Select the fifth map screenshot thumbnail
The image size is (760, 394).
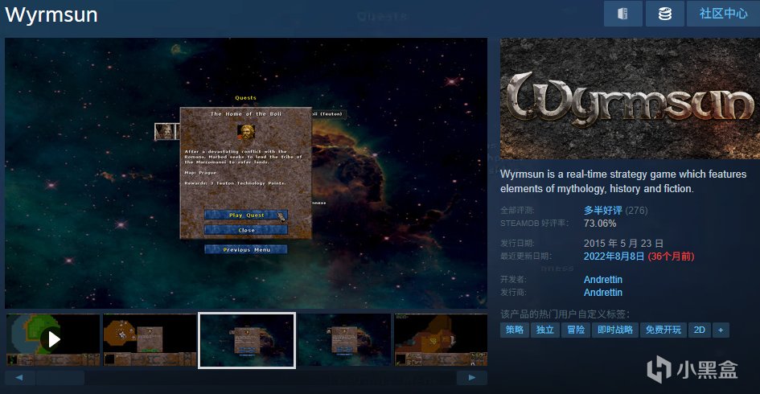click(441, 339)
